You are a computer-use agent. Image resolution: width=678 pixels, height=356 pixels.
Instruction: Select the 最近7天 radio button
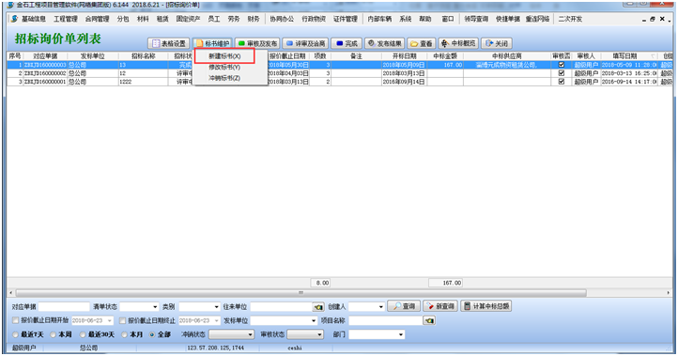pyautogui.click(x=16, y=334)
